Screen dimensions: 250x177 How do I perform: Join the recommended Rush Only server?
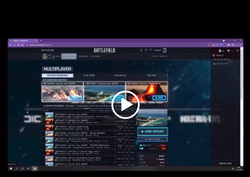pyautogui.click(x=159, y=98)
